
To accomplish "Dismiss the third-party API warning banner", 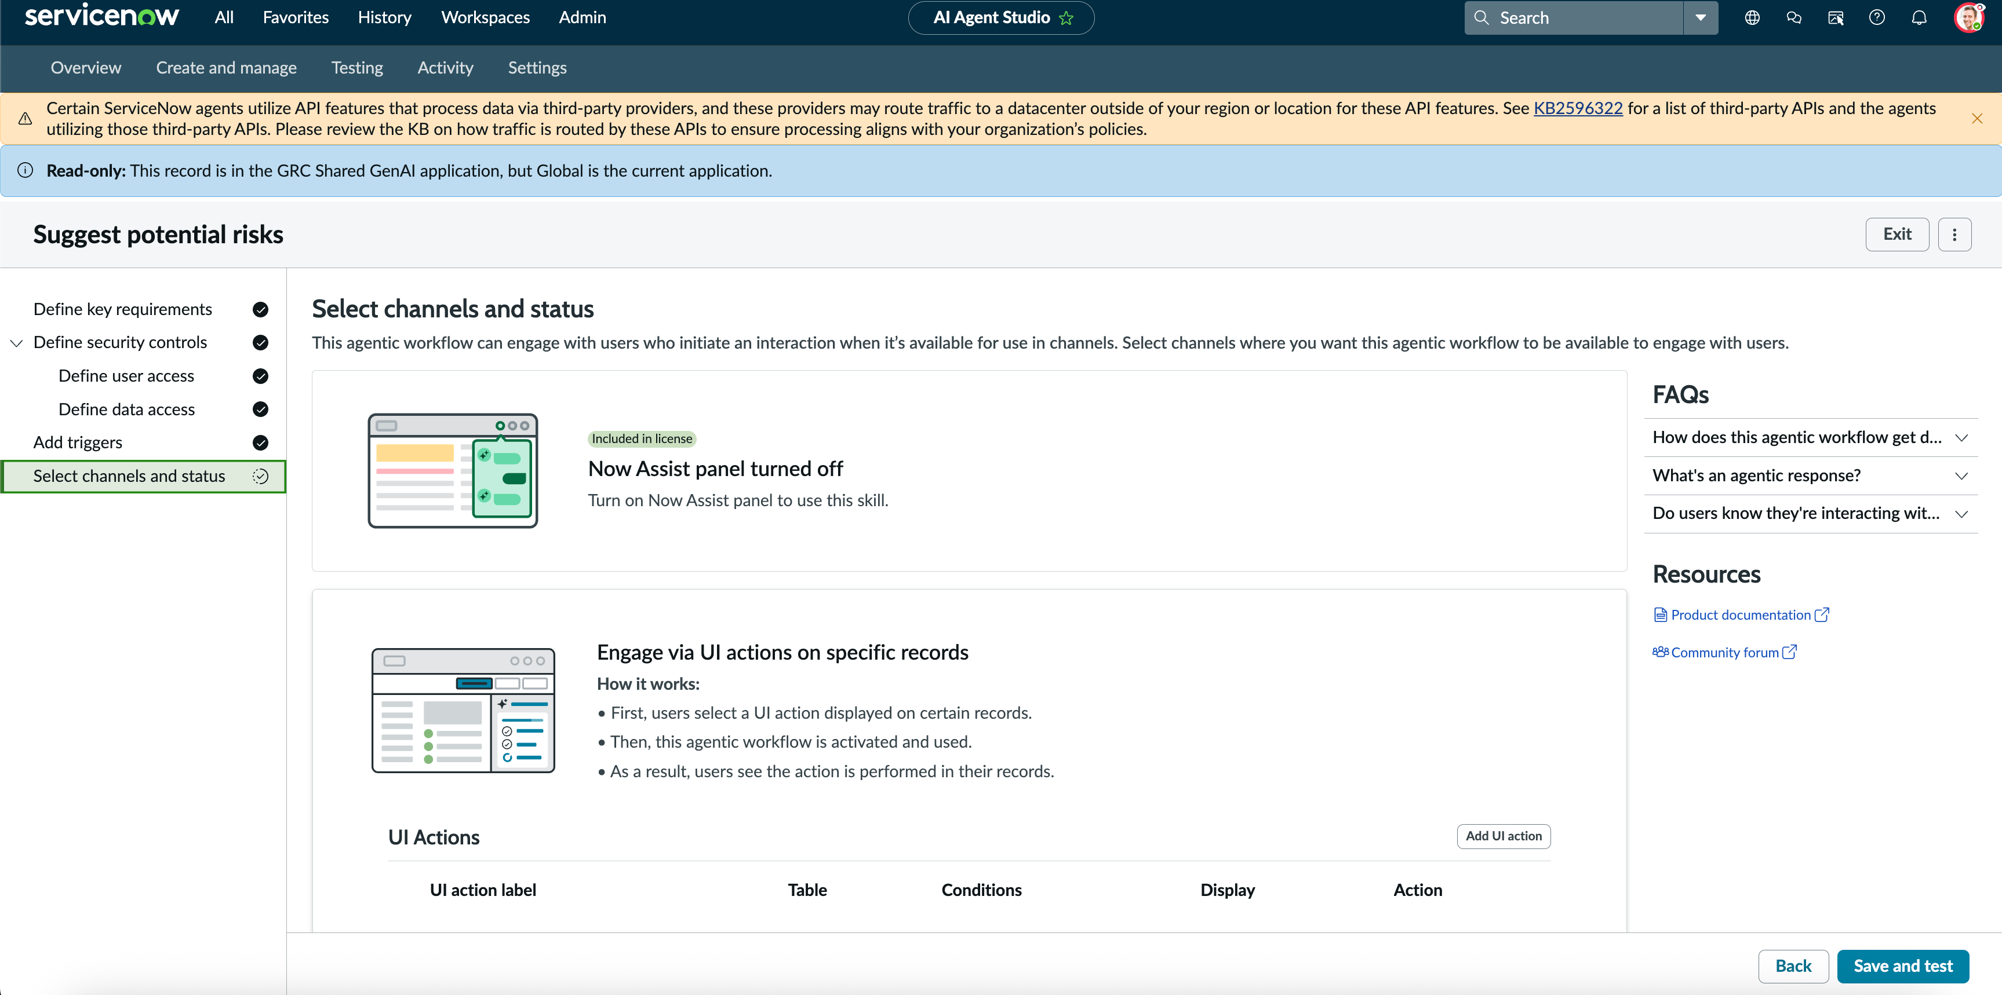I will [x=1977, y=119].
